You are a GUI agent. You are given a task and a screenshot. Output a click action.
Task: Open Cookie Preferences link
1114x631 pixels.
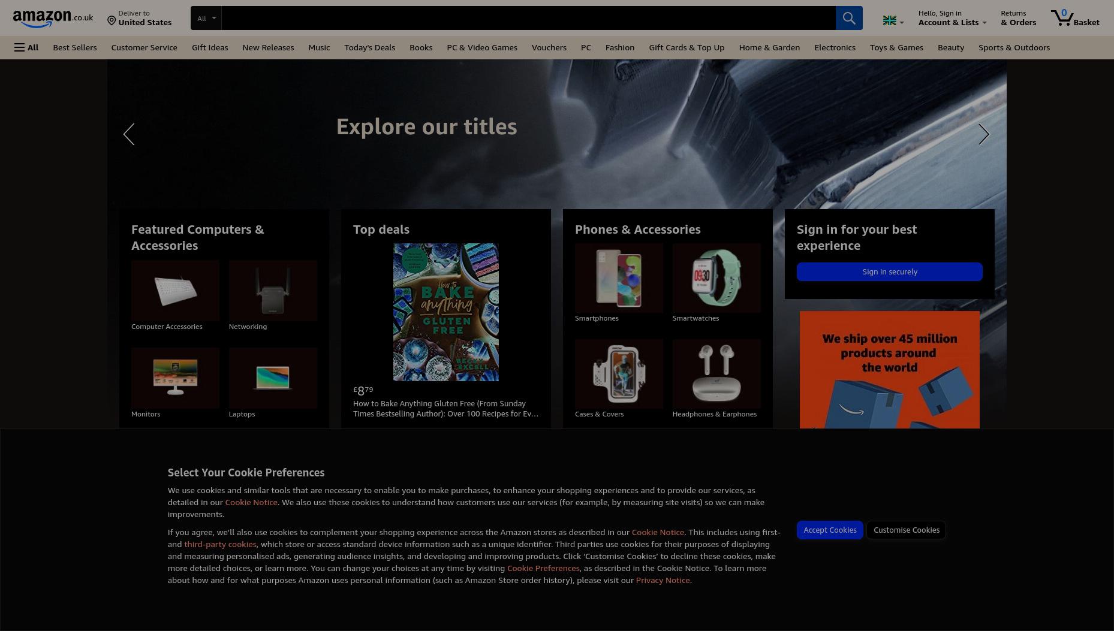(x=543, y=568)
